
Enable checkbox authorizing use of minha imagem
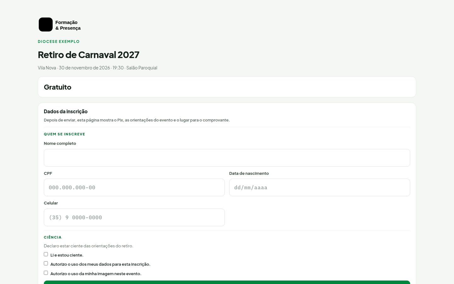click(x=46, y=273)
